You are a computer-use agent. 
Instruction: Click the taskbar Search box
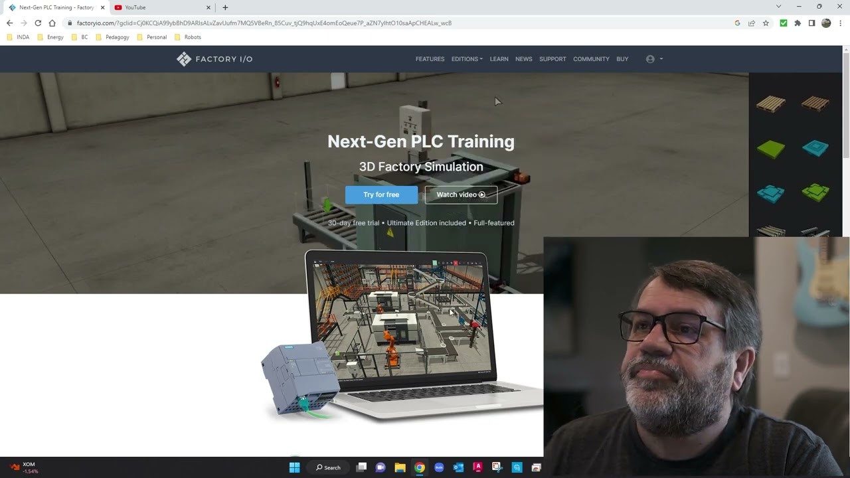tap(329, 467)
